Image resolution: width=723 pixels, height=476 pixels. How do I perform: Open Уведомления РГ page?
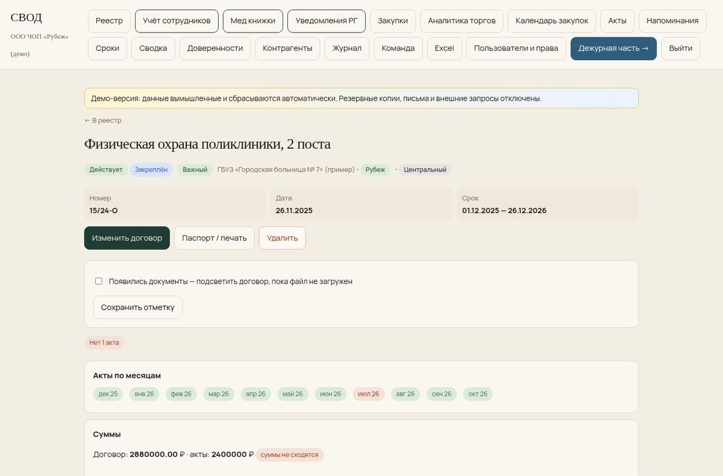(x=327, y=21)
